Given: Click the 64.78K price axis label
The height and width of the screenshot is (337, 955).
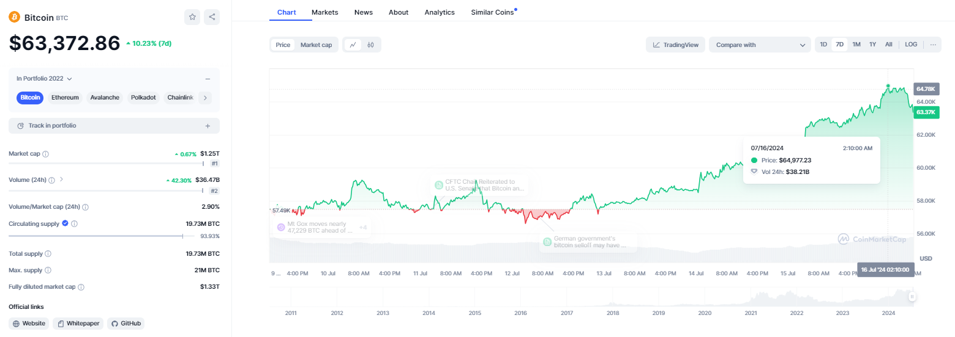Looking at the screenshot, I should pos(926,89).
